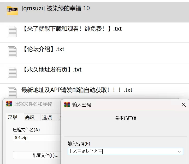Switch to the 选项 tab

pyautogui.click(x=47, y=117)
